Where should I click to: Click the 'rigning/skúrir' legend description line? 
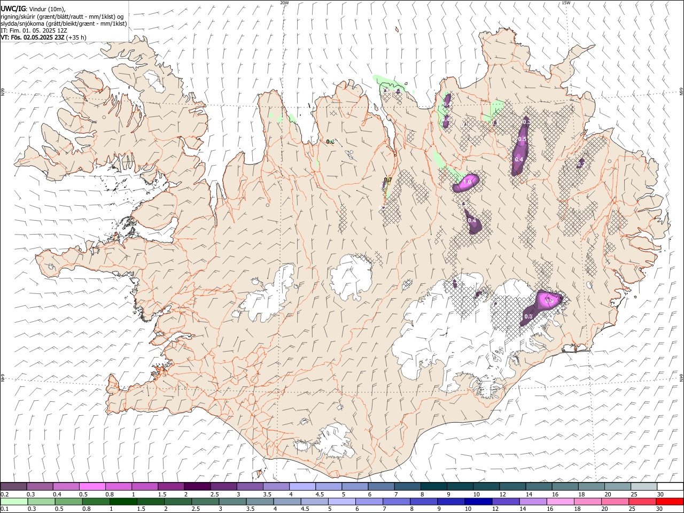(63, 17)
